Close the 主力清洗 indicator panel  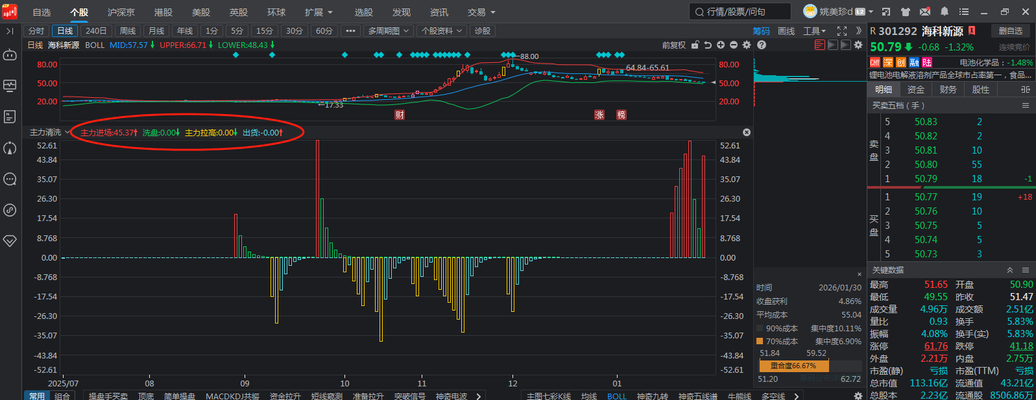[747, 132]
